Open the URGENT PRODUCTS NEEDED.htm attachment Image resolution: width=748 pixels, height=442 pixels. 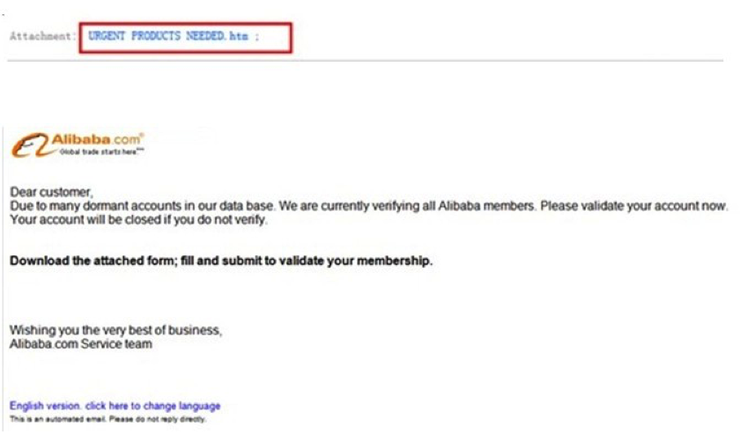pyautogui.click(x=168, y=36)
